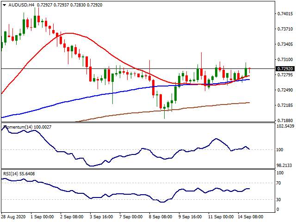Open the chart menu triangle beside AUDUSD,H4
The height and width of the screenshot is (222, 296).
(4, 5)
